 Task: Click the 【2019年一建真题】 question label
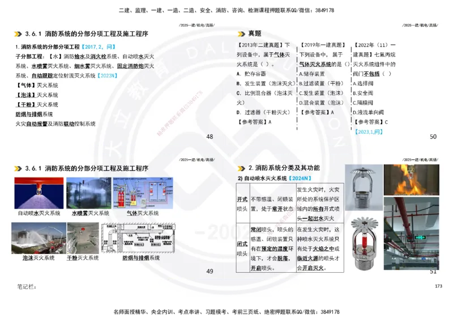tap(322, 45)
